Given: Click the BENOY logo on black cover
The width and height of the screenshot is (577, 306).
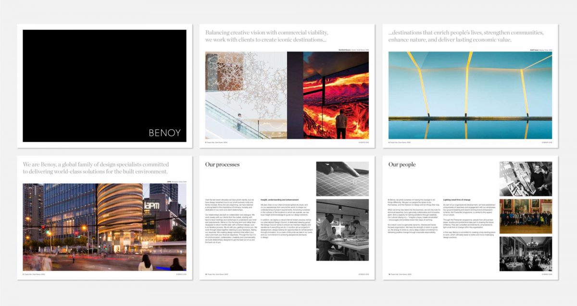Looking at the screenshot, I should (x=164, y=133).
